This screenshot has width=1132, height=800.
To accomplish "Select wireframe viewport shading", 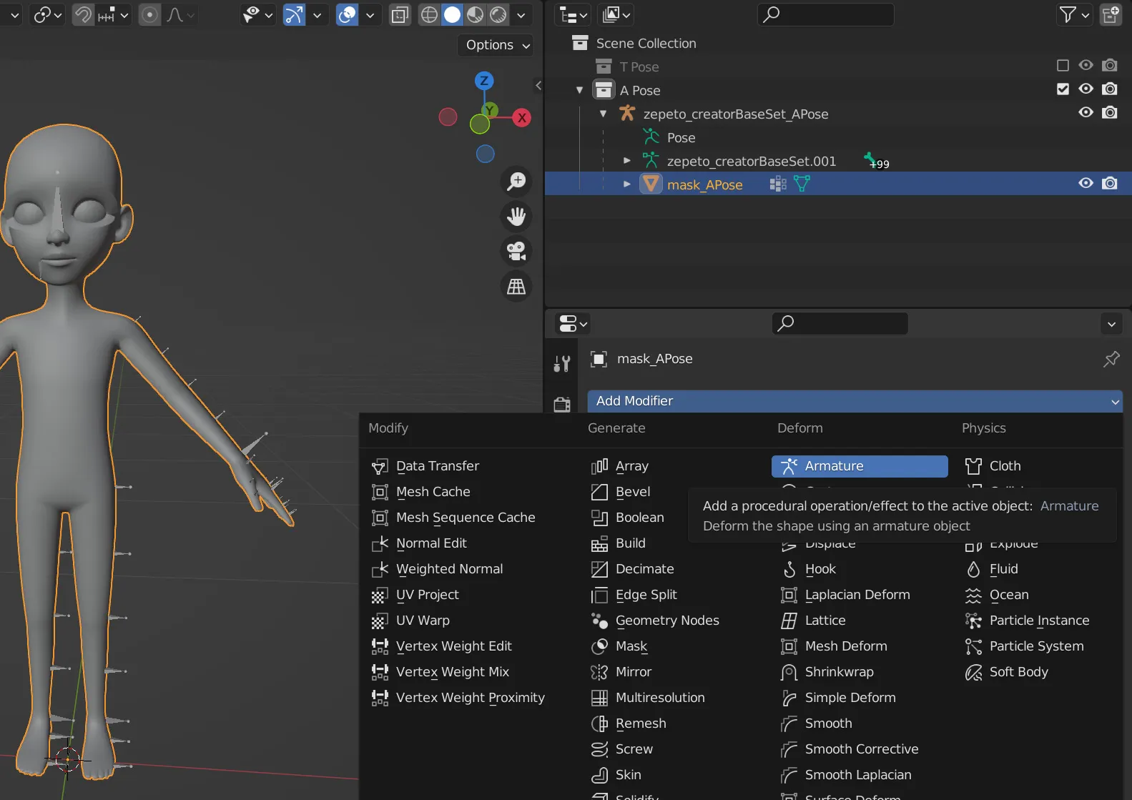I will click(x=429, y=14).
